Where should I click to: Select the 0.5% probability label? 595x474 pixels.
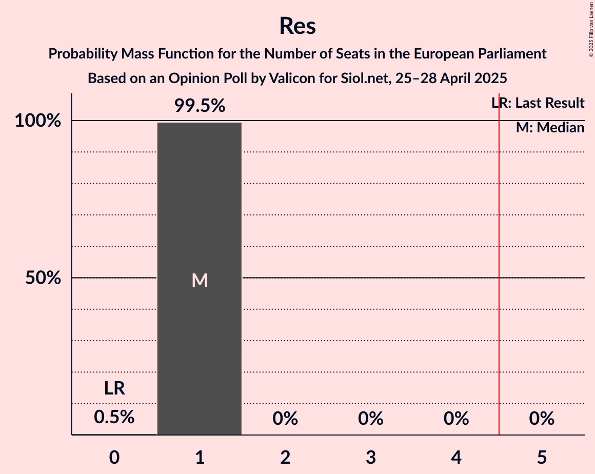(x=114, y=418)
